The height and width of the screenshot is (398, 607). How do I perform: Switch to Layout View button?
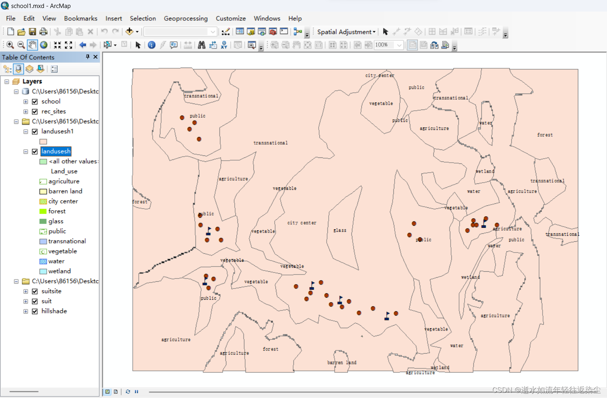[x=116, y=392]
